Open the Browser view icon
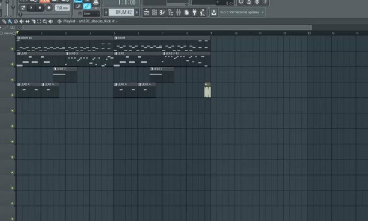This screenshot has width=368, height=221. (x=171, y=12)
